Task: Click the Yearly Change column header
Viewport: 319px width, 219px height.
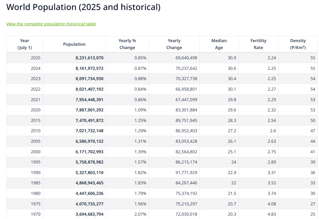Action: 174,44
